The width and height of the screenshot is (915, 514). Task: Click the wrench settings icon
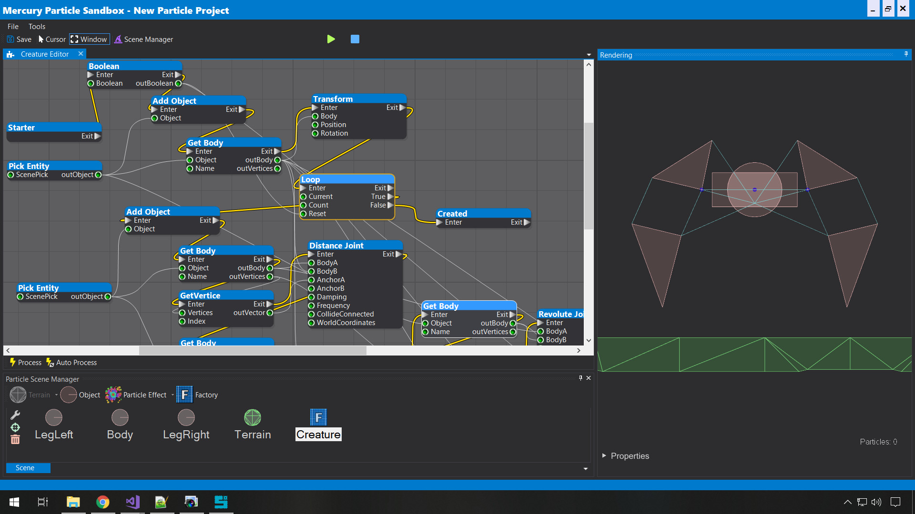click(x=15, y=415)
